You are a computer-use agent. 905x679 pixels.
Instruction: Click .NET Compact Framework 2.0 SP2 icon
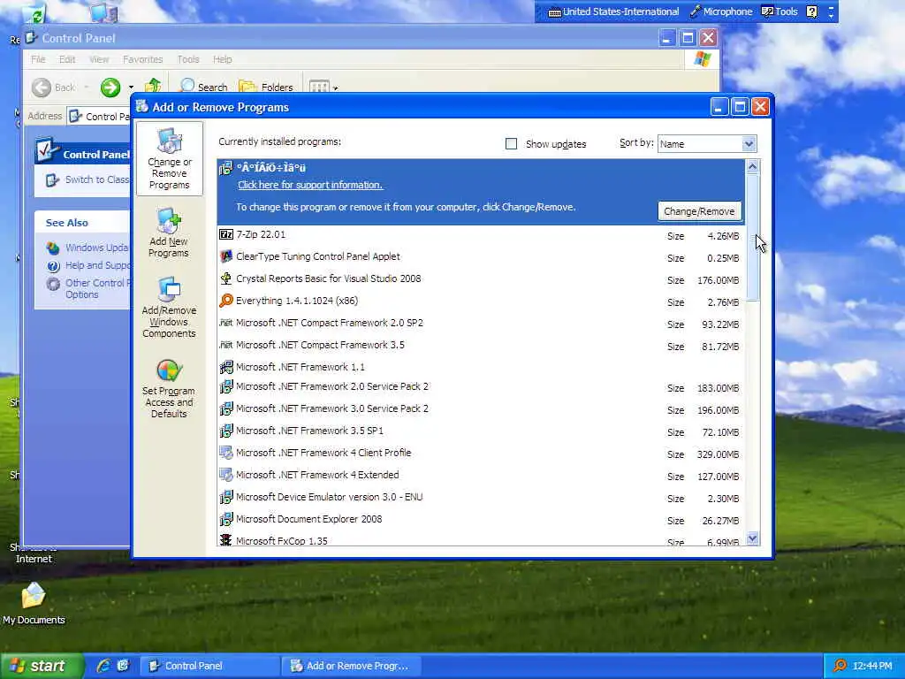coord(226,323)
